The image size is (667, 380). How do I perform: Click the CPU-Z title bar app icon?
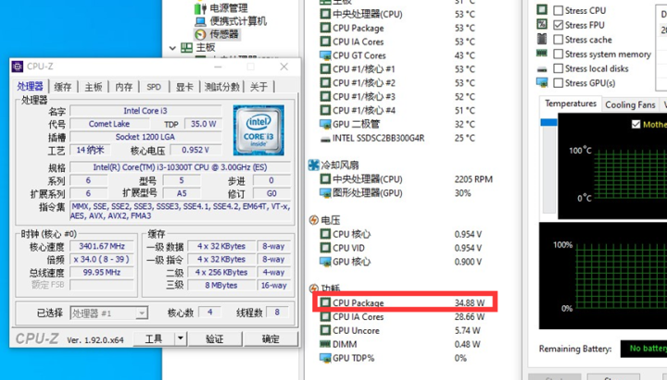pyautogui.click(x=18, y=67)
